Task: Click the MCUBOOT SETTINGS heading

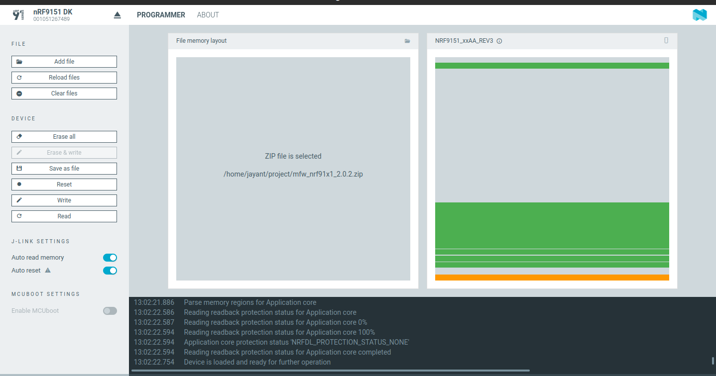Action: 46,294
